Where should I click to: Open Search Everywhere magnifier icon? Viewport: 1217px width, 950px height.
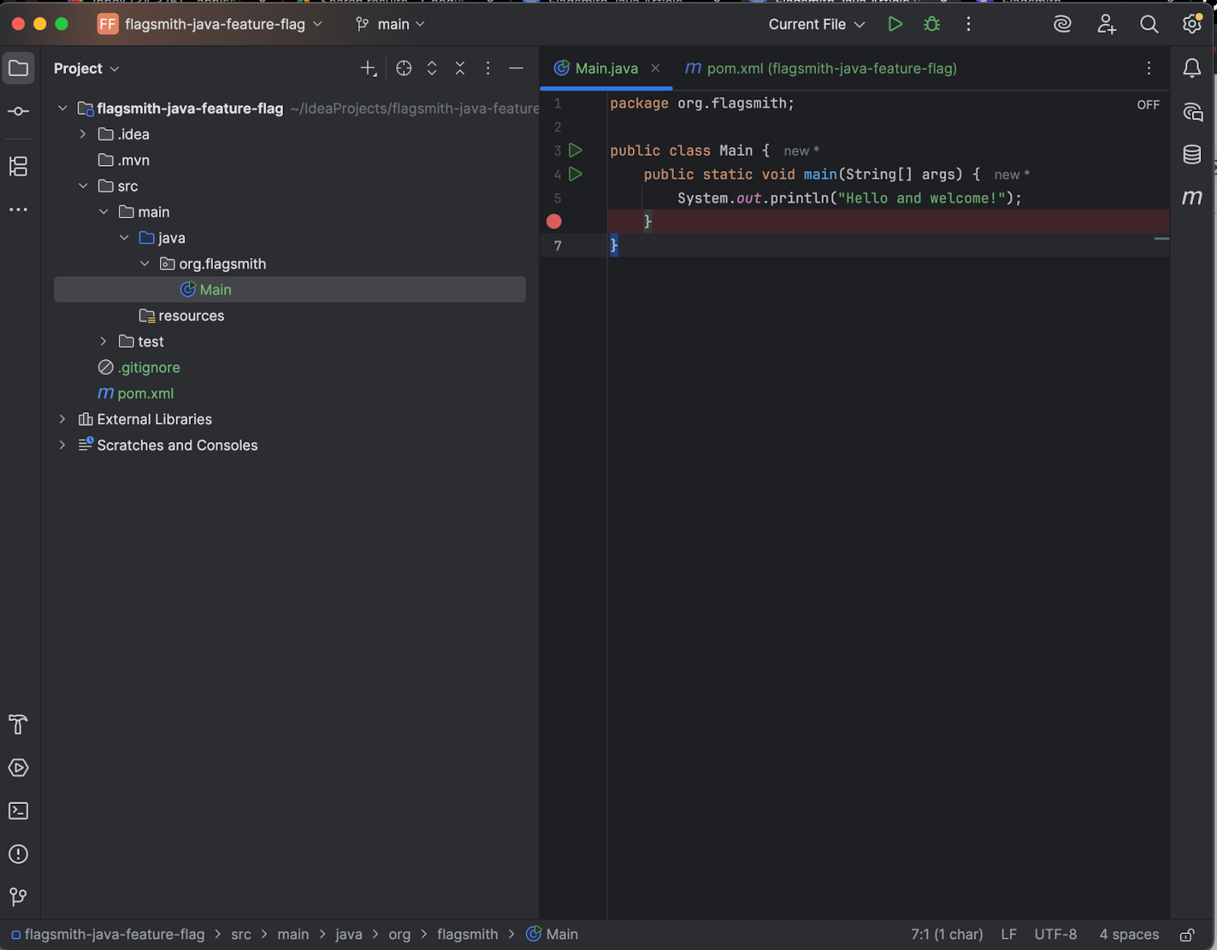[x=1149, y=24]
